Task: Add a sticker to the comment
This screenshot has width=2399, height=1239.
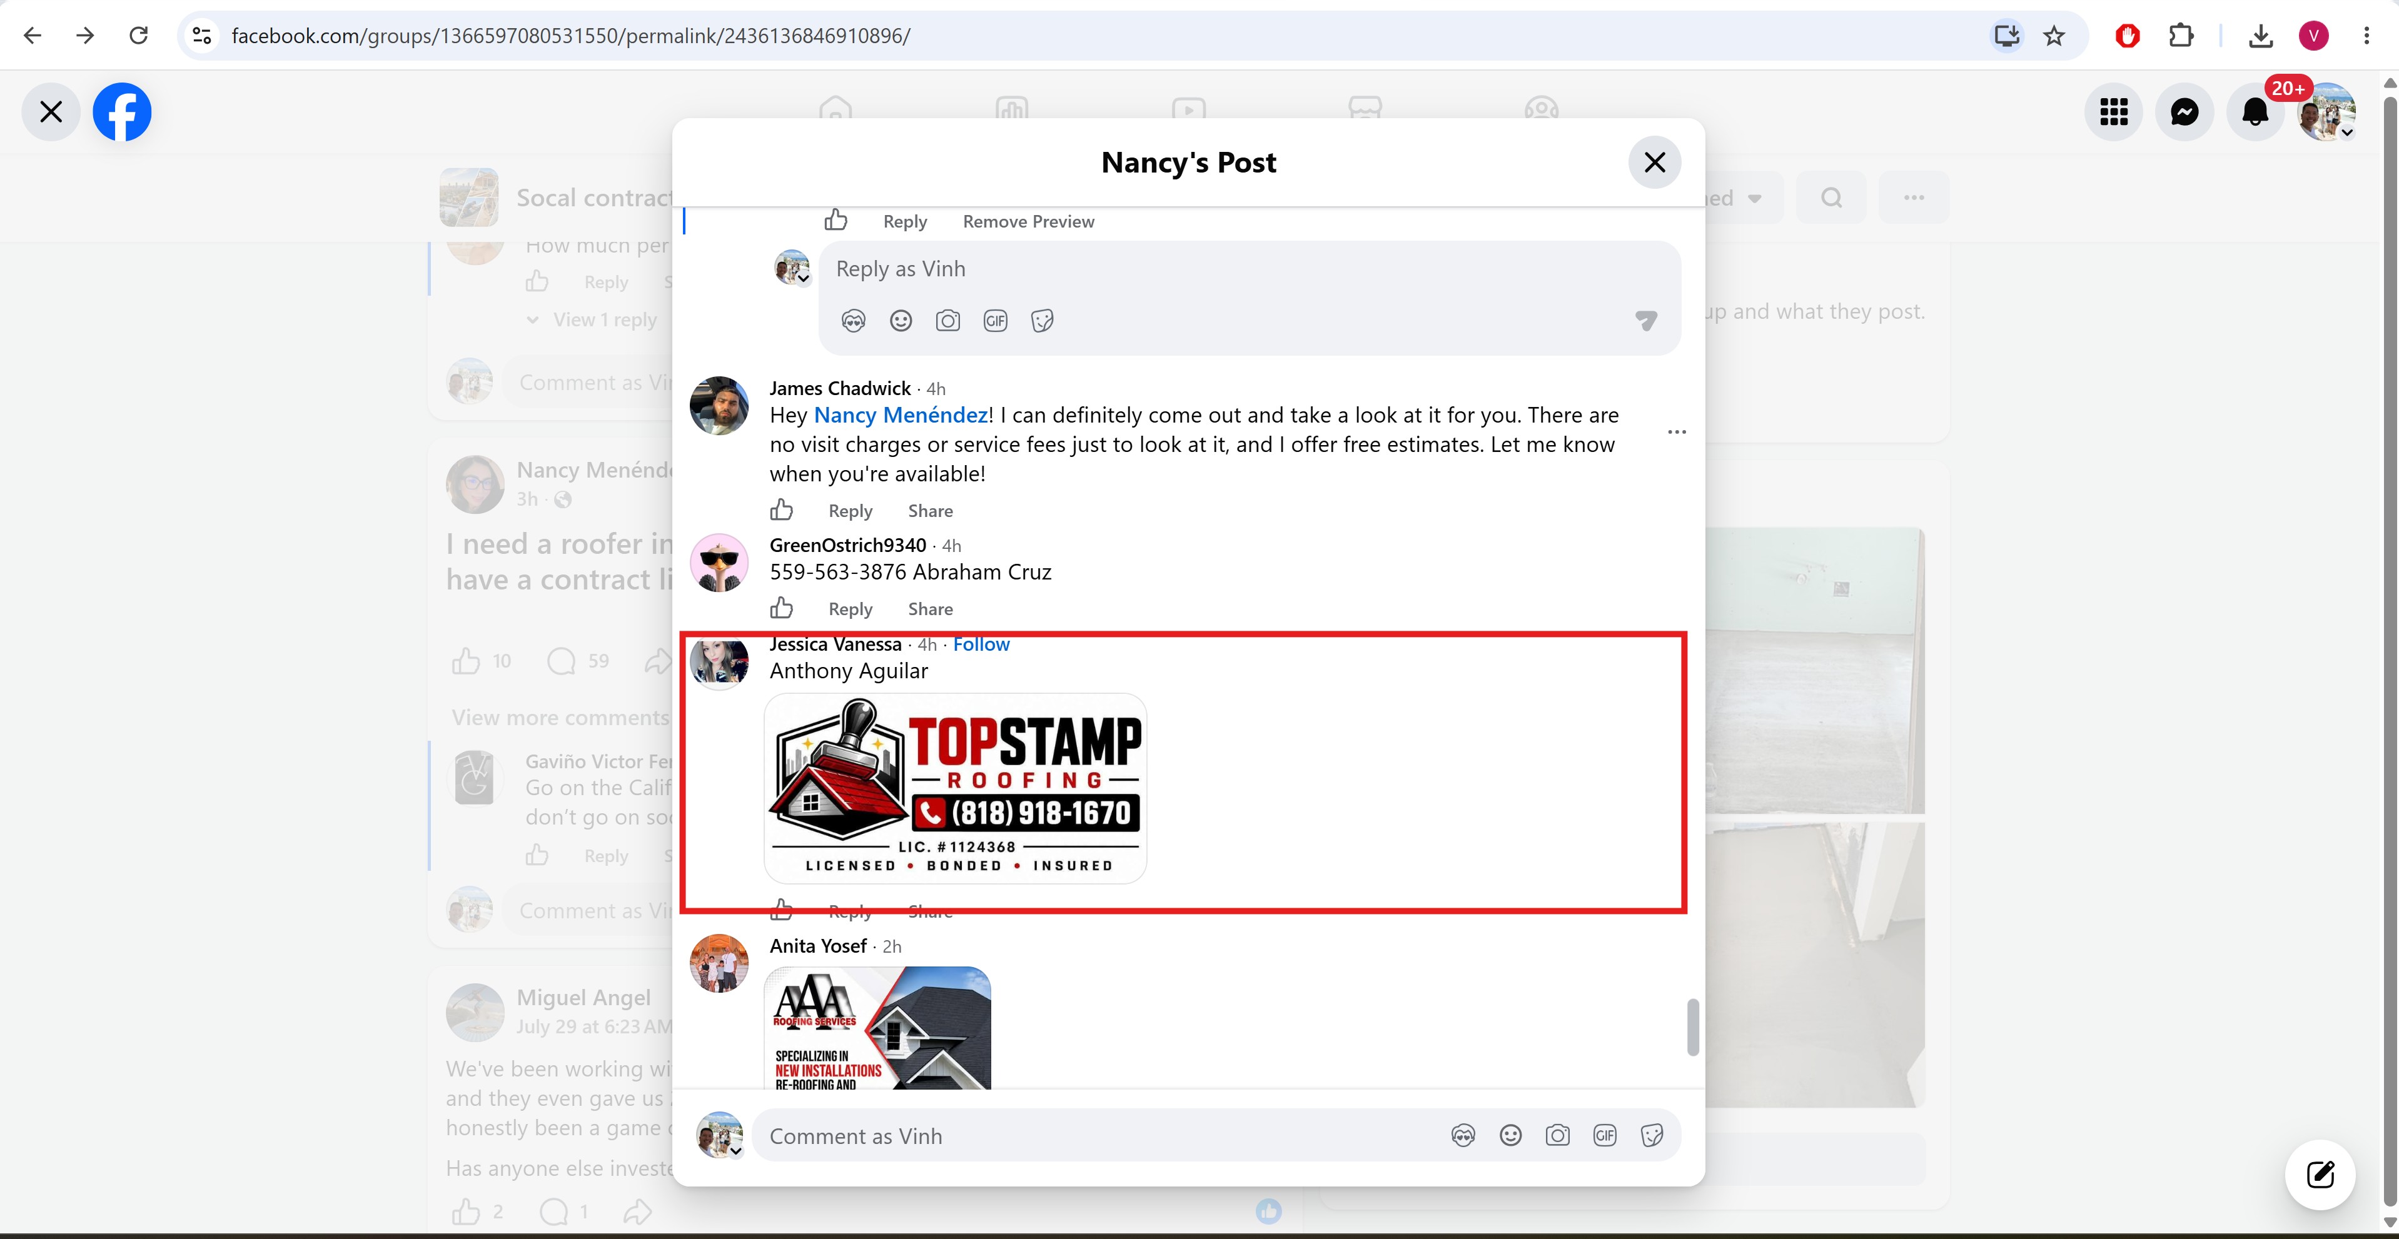Action: click(x=1652, y=1136)
